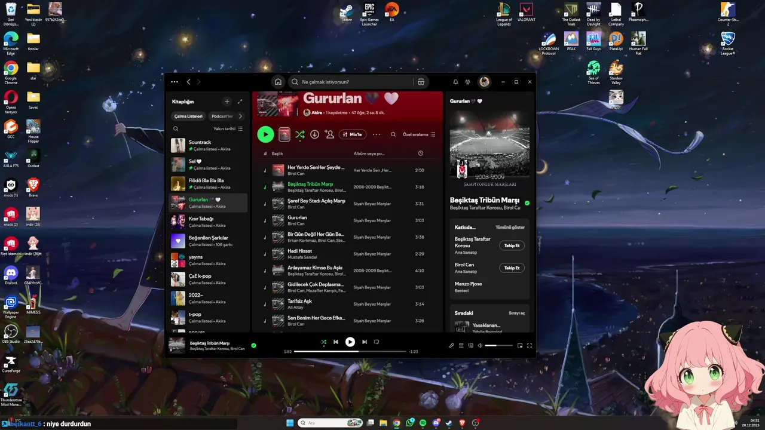Skip to previous track
The height and width of the screenshot is (430, 765).
point(336,342)
